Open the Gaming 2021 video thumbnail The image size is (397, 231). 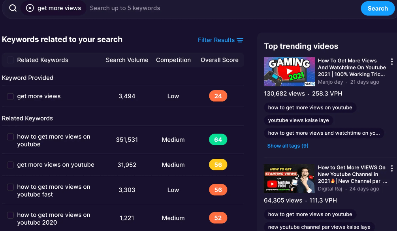pos(289,71)
